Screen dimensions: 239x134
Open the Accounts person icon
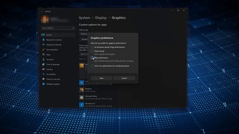(x=43, y=60)
